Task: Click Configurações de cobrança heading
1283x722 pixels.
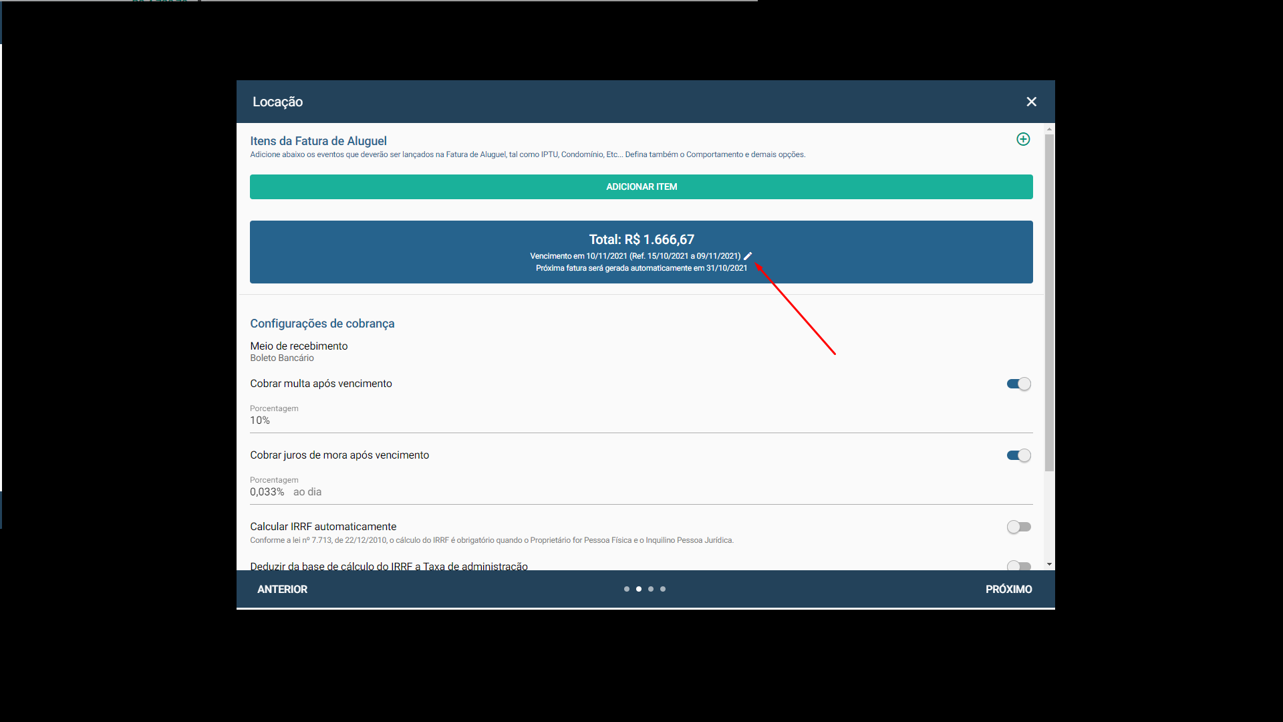Action: pyautogui.click(x=322, y=324)
